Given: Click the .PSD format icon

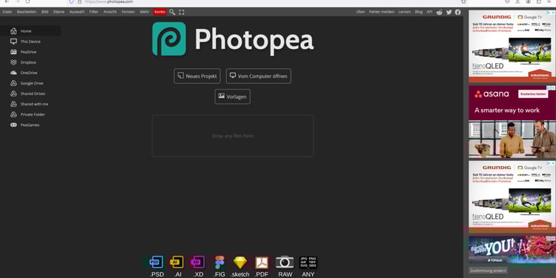Looking at the screenshot, I should click(156, 262).
